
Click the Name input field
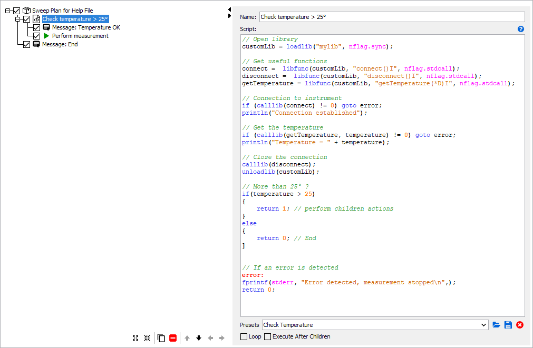[x=392, y=17]
